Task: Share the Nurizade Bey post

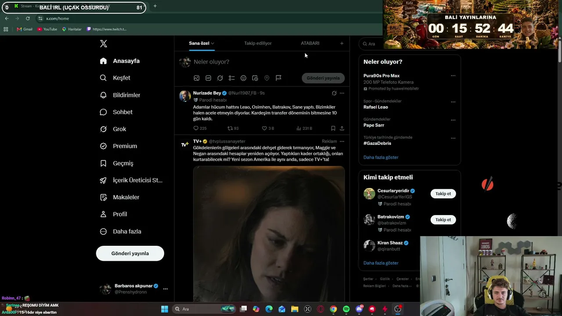Action: tap(342, 128)
